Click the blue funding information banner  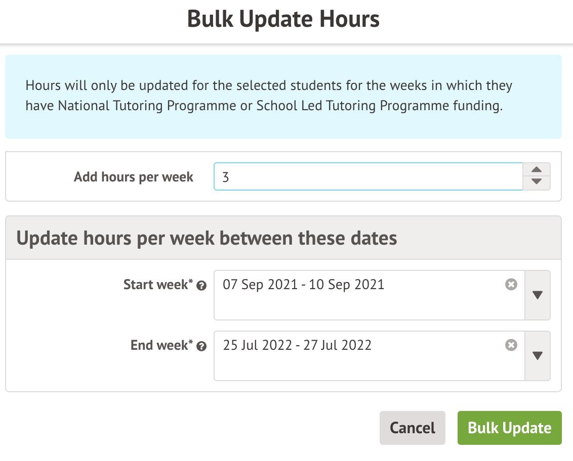point(283,97)
